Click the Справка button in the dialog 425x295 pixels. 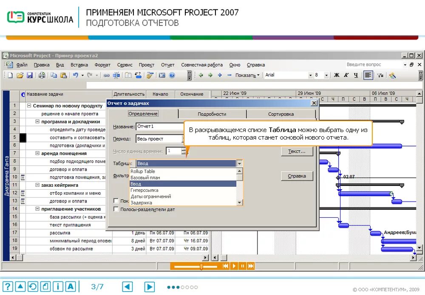coord(297,176)
